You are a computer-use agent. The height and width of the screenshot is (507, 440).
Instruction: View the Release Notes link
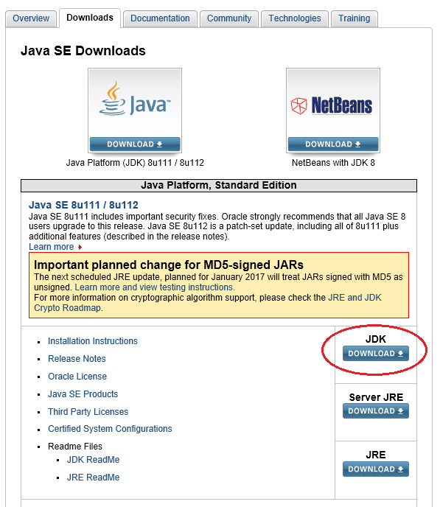77,359
